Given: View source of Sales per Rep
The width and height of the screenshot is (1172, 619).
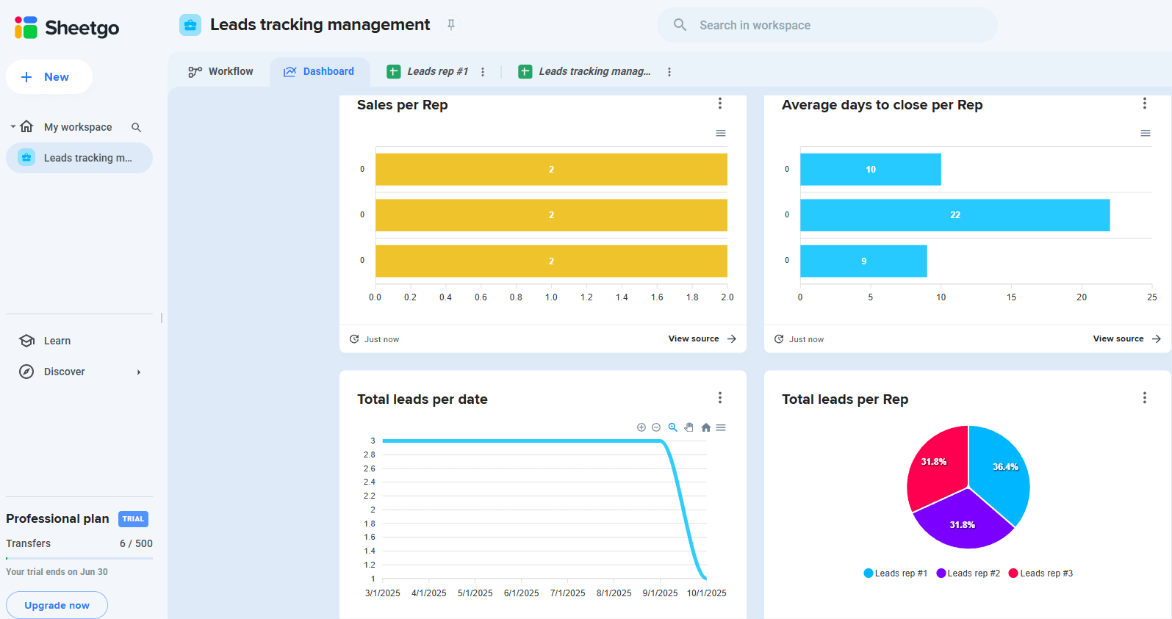Looking at the screenshot, I should click(702, 339).
